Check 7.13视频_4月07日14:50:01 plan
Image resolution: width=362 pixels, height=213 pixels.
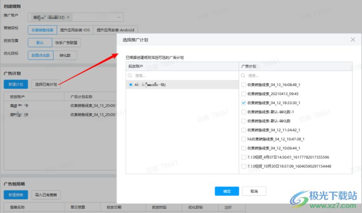click(244, 157)
